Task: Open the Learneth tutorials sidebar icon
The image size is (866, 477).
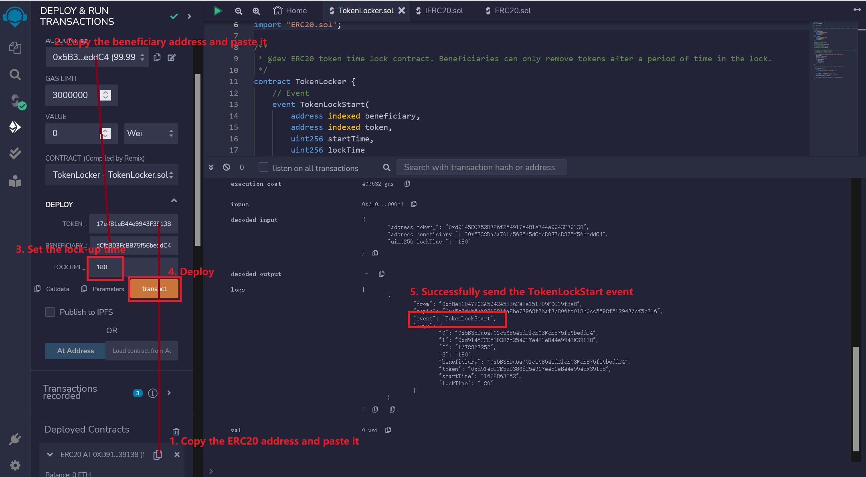Action: point(15,181)
